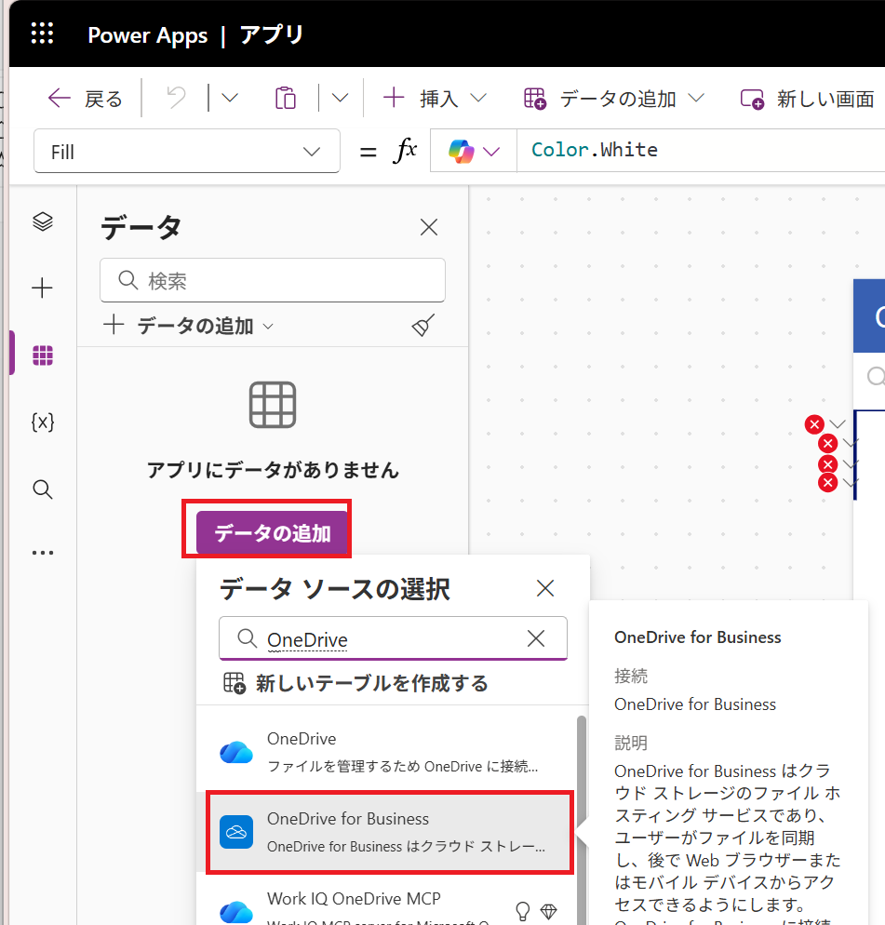The width and height of the screenshot is (885, 925).
Task: Open the Insert plus icon in sidebar
Action: 43,288
